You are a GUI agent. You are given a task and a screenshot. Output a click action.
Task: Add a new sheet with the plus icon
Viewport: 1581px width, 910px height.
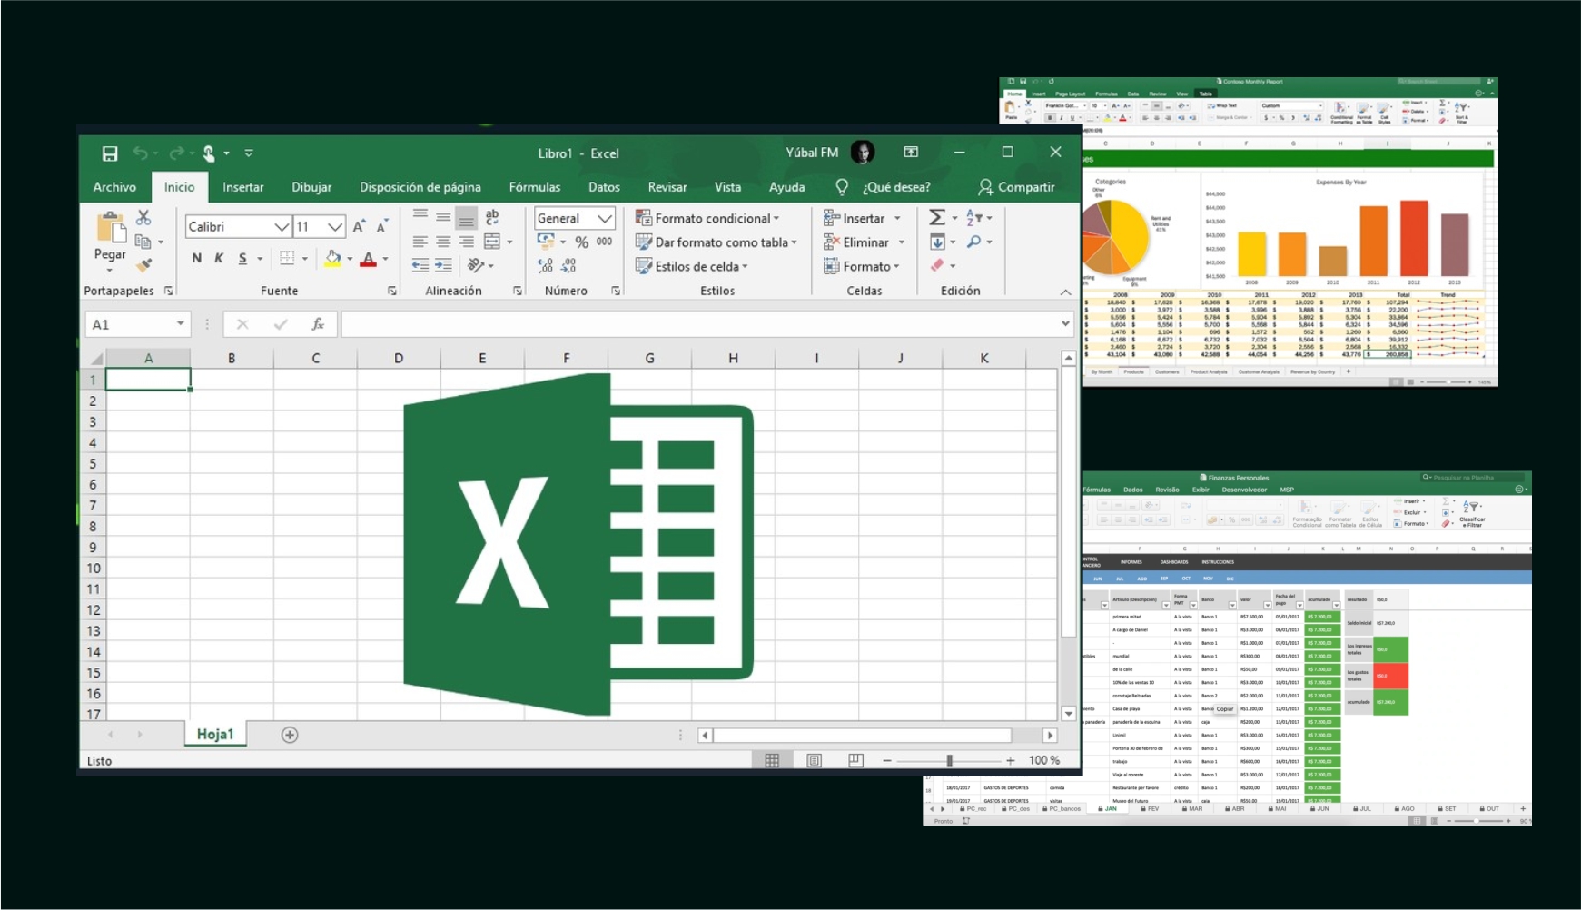290,735
